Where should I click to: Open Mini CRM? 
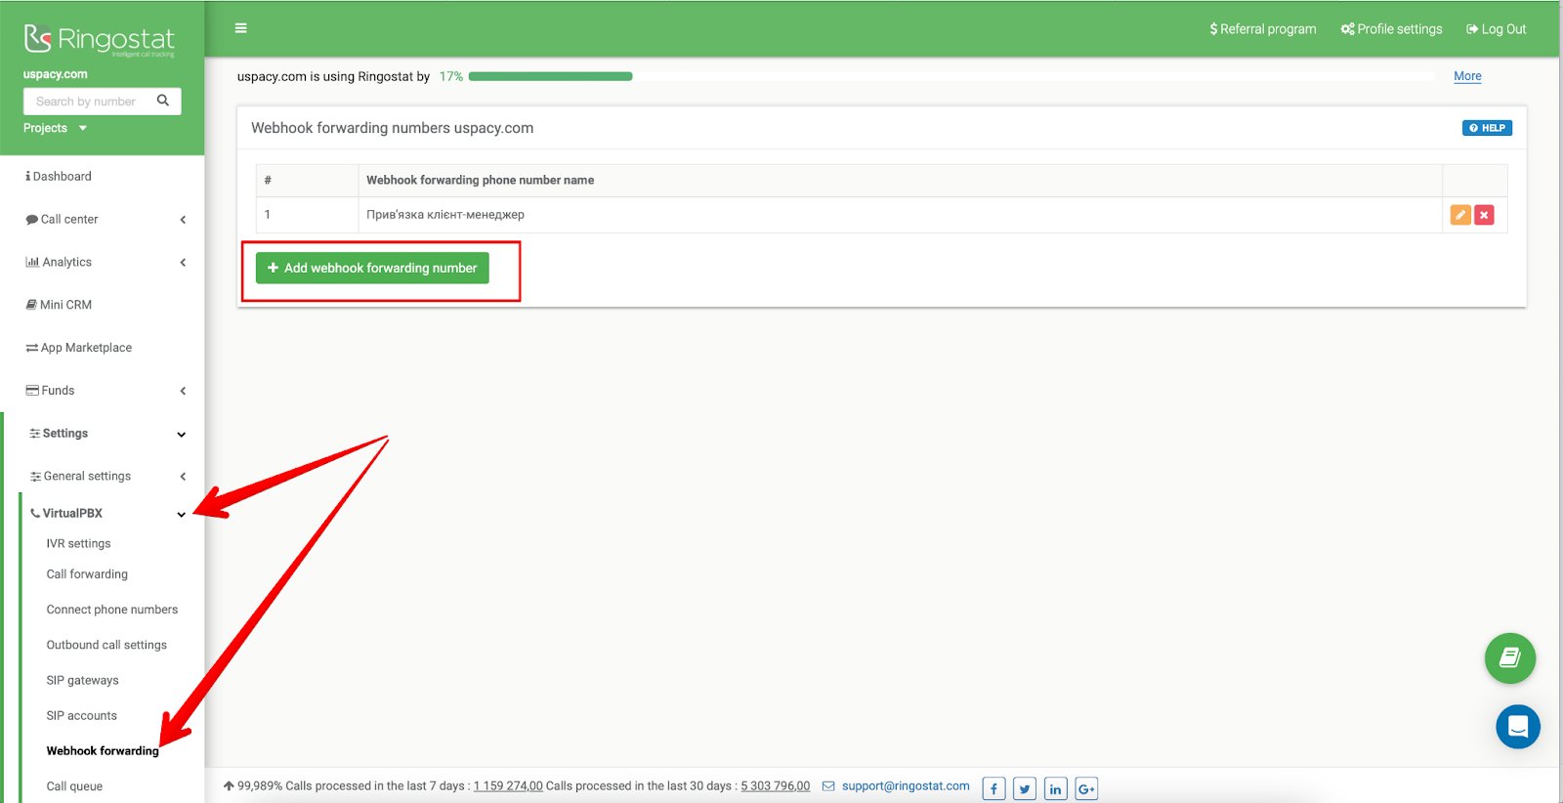pos(59,305)
